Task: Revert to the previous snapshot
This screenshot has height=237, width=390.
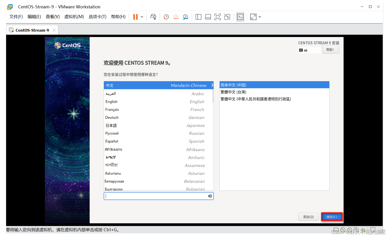Action: pos(176,17)
